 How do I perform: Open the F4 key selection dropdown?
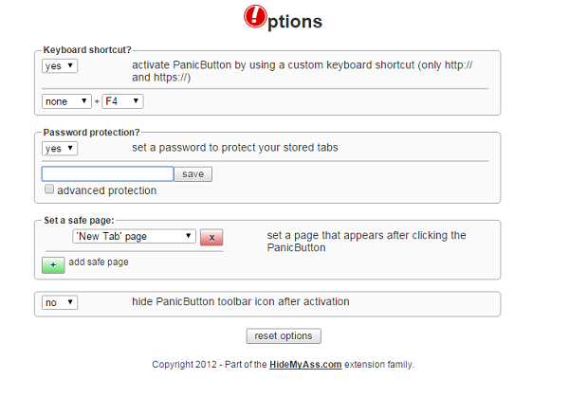click(x=123, y=100)
